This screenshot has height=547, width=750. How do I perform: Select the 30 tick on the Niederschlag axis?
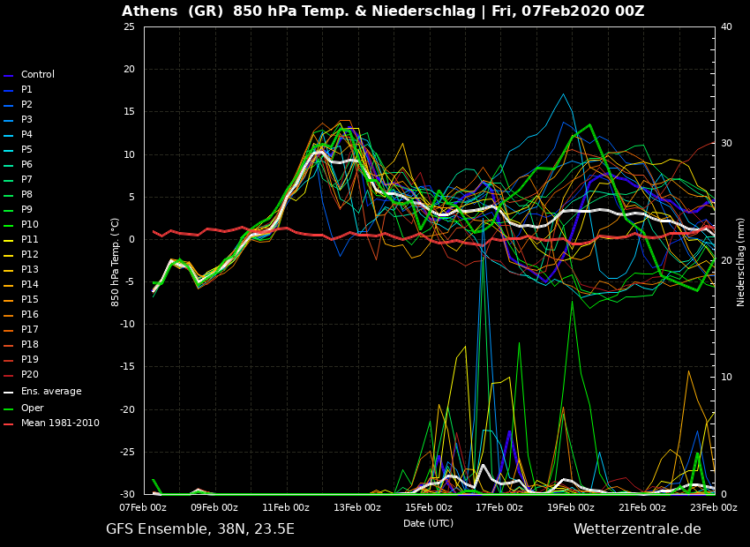[x=726, y=144]
